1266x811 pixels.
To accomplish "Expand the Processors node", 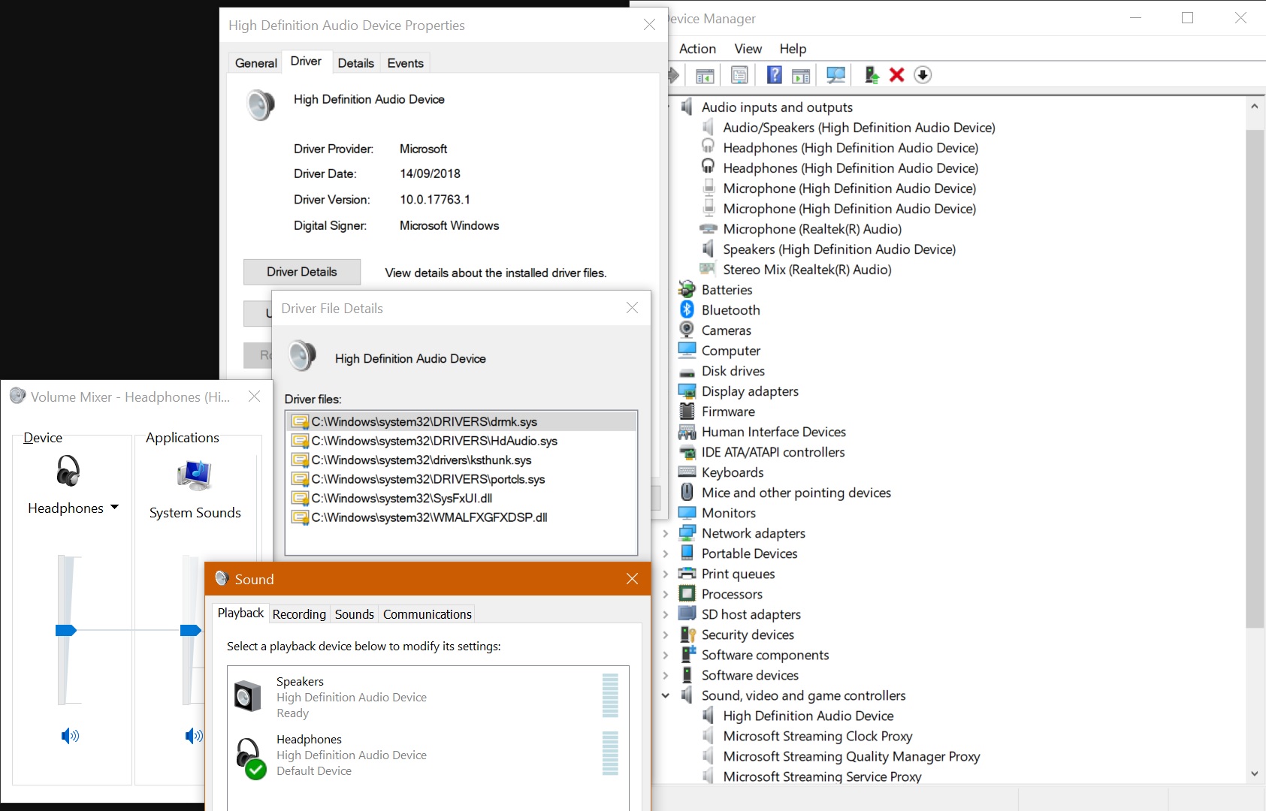I will [666, 594].
